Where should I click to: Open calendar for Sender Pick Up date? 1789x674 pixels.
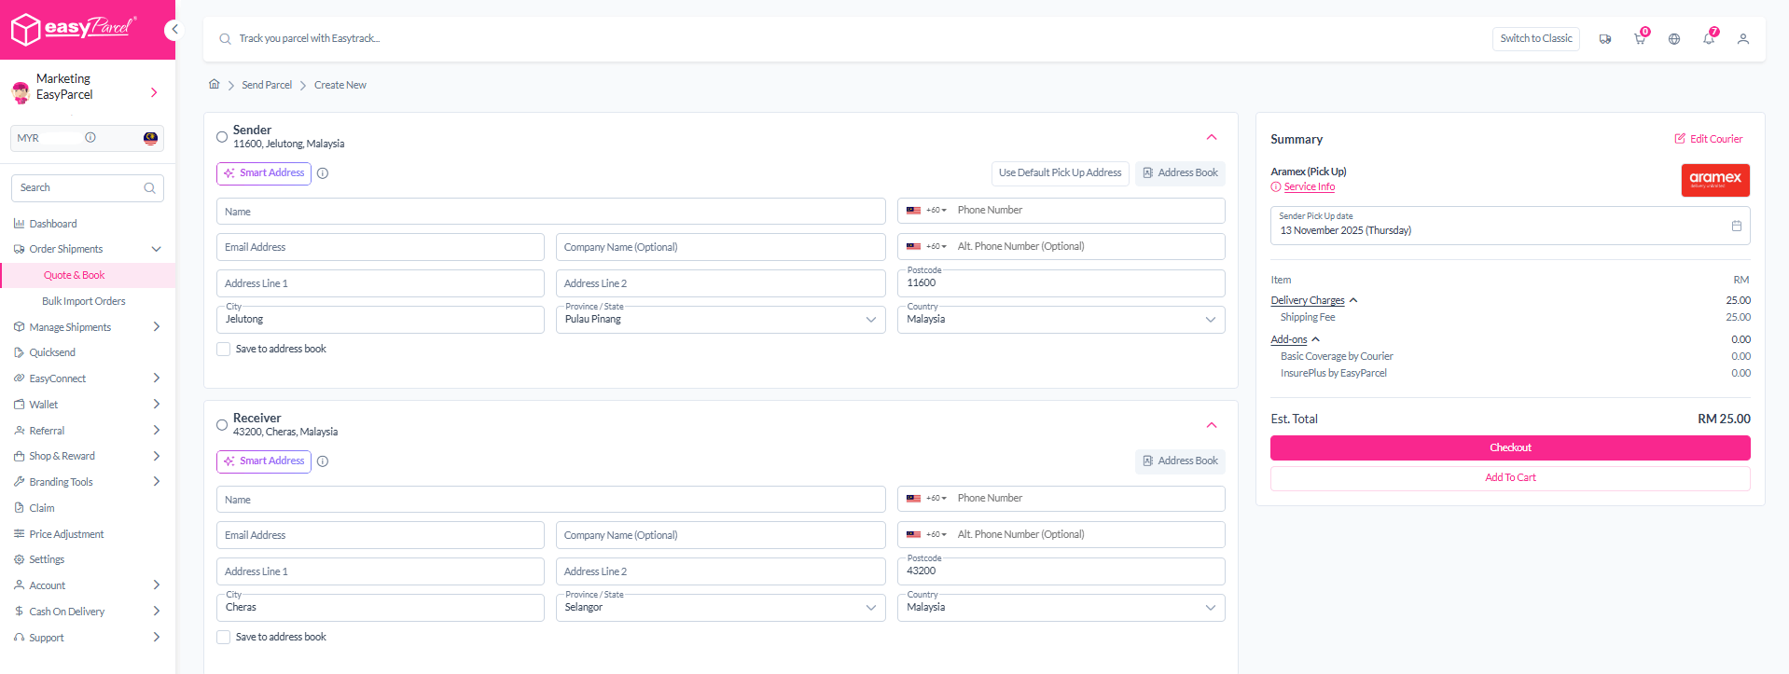(x=1736, y=226)
